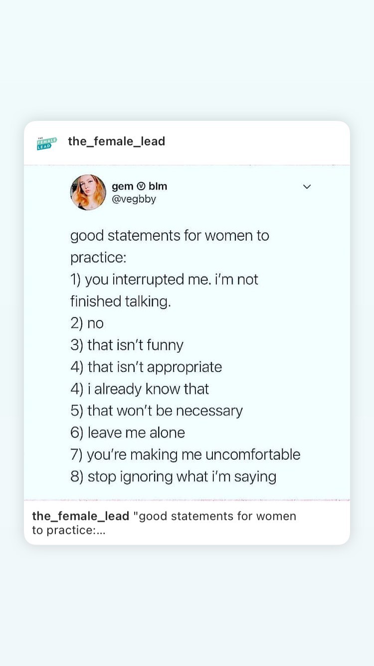Image resolution: width=374 pixels, height=666 pixels.
Task: Tap bold the_female_lead name in caption
Action: 81,516
